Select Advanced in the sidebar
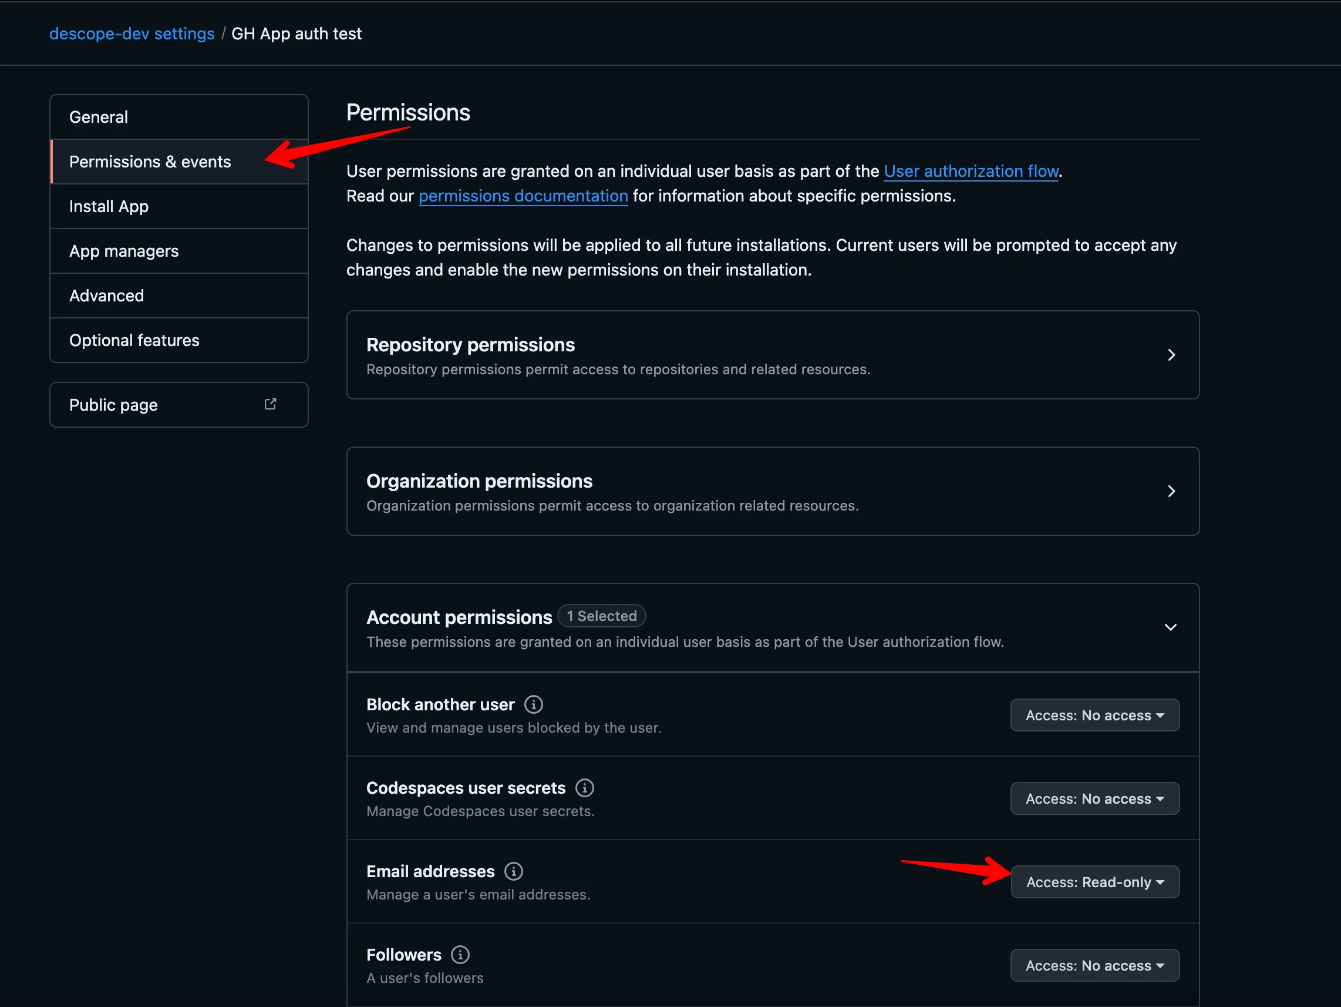 [107, 296]
